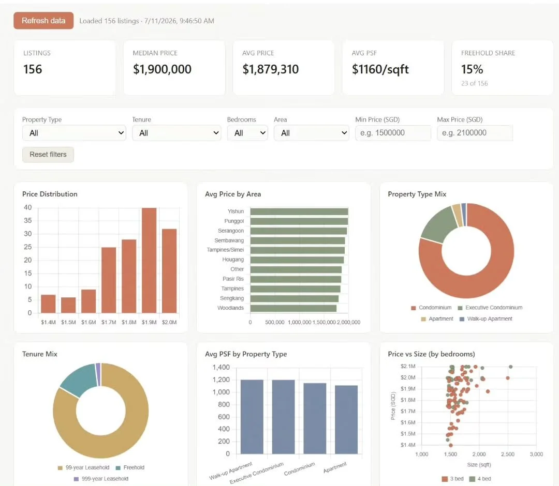Toggle Apartment legend swatch in Property Type Mix
The image size is (559, 486).
(x=423, y=319)
